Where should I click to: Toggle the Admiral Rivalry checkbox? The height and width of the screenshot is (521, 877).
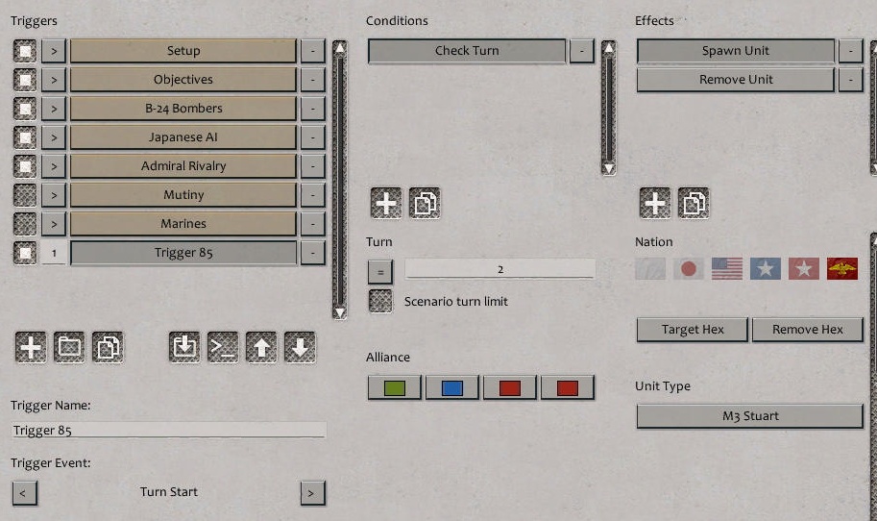click(25, 166)
